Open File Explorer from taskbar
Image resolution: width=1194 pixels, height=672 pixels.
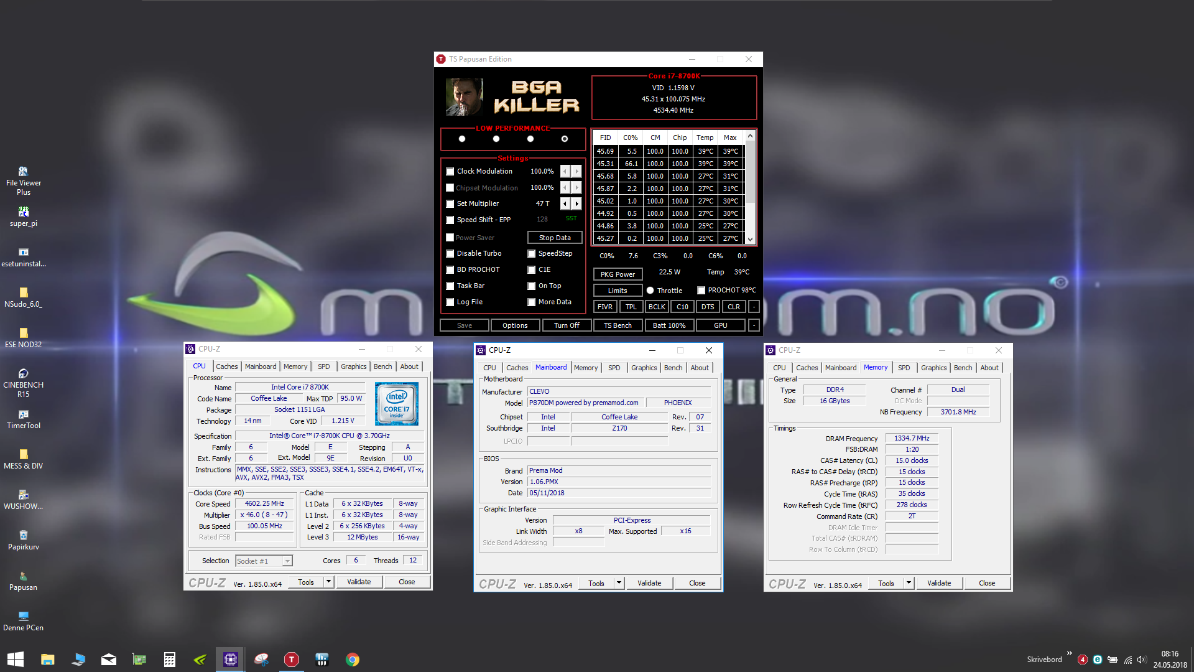click(x=48, y=660)
